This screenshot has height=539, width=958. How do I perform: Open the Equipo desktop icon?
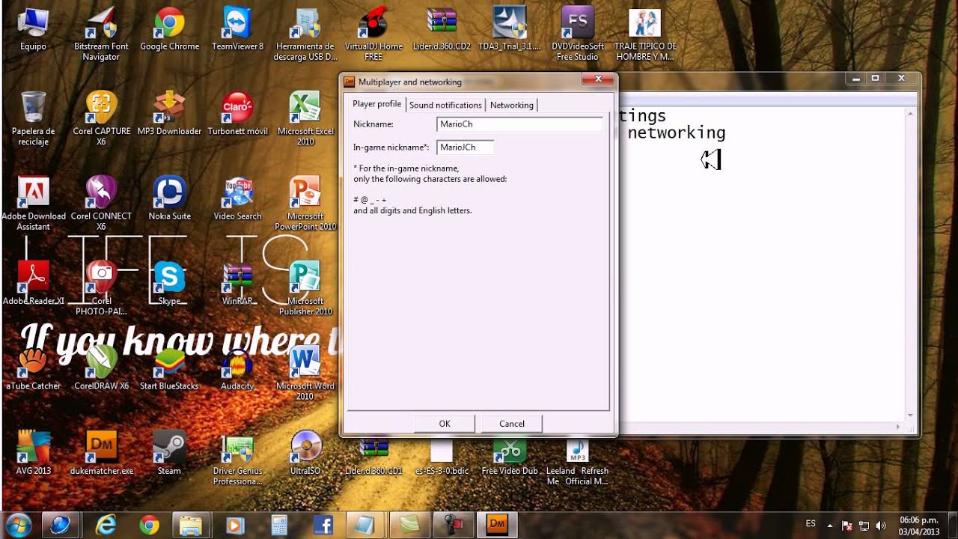(x=34, y=28)
